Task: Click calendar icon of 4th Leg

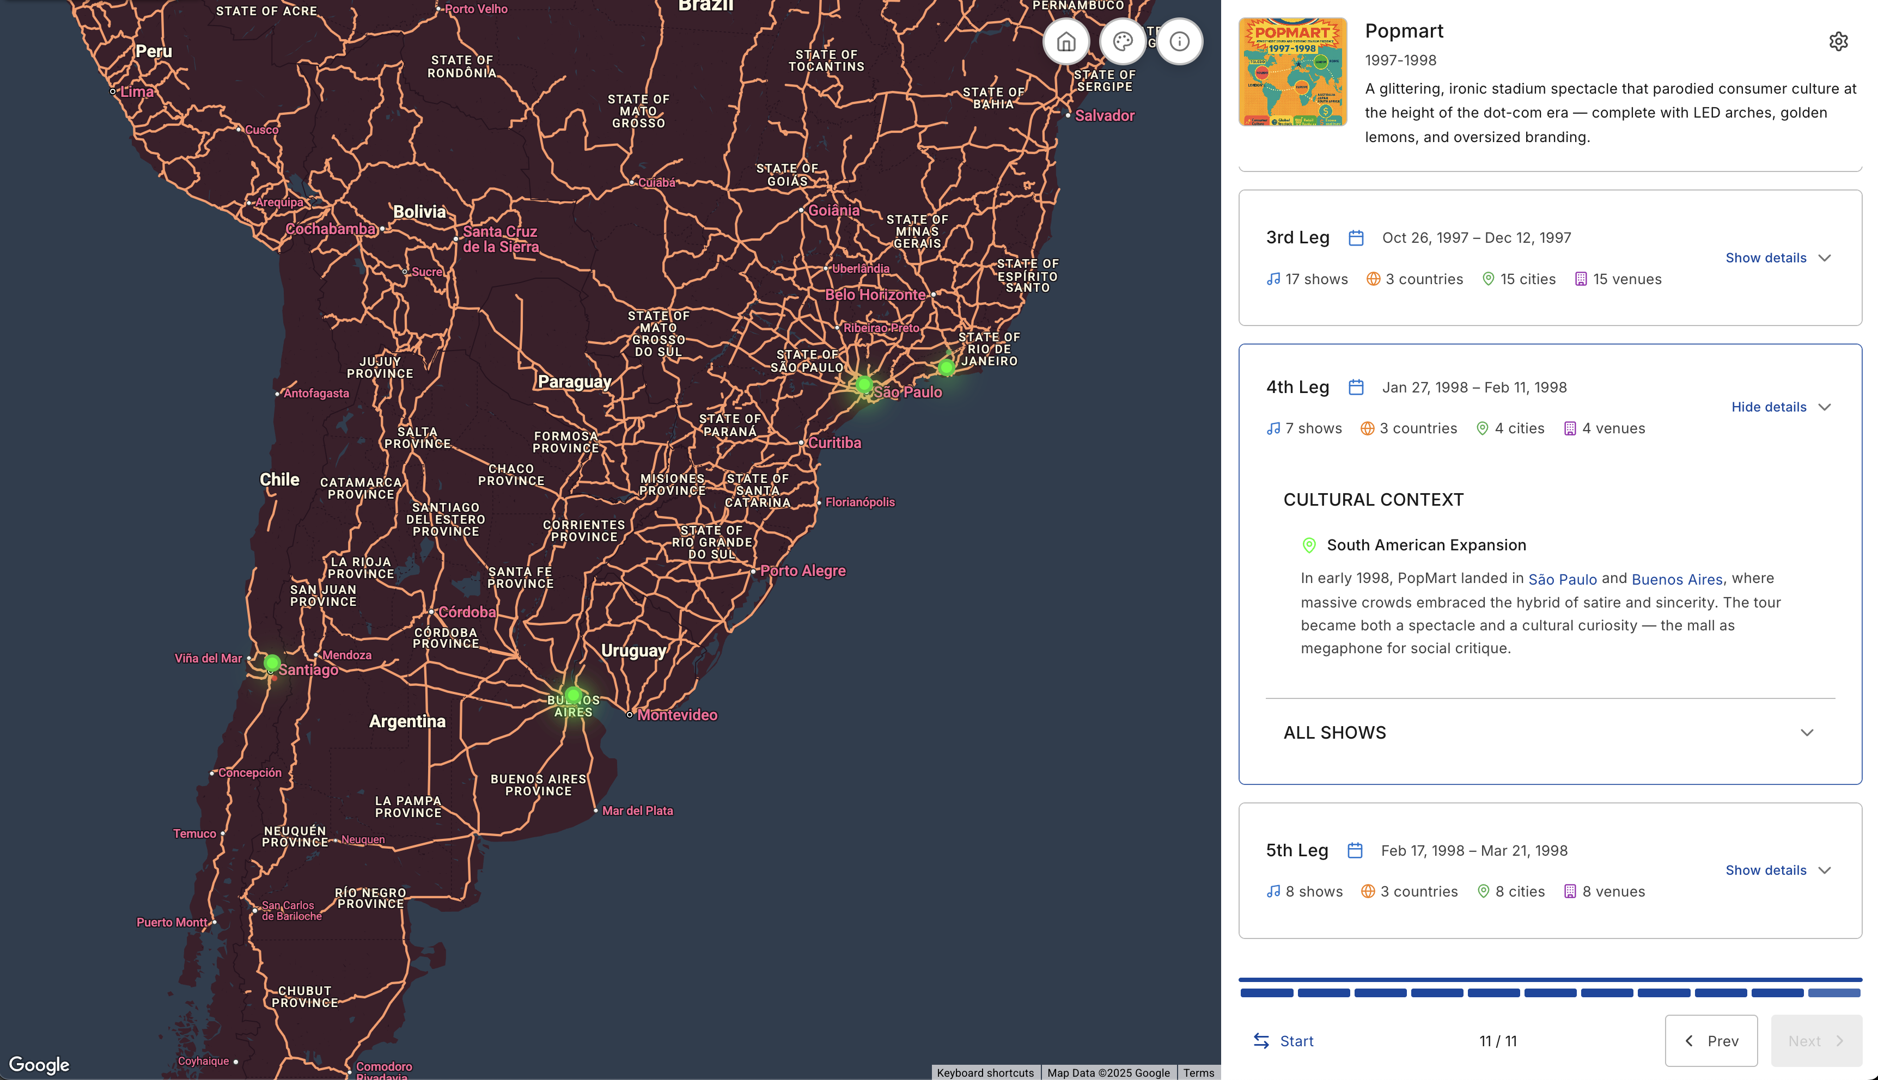Action: pyautogui.click(x=1356, y=387)
